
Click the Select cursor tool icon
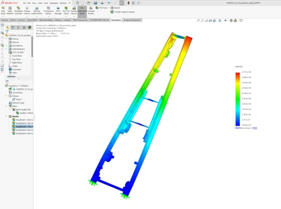122,3
